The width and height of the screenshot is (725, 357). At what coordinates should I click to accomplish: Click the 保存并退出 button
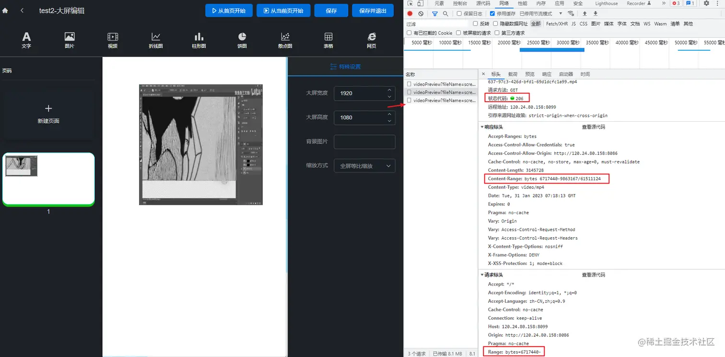(x=373, y=11)
